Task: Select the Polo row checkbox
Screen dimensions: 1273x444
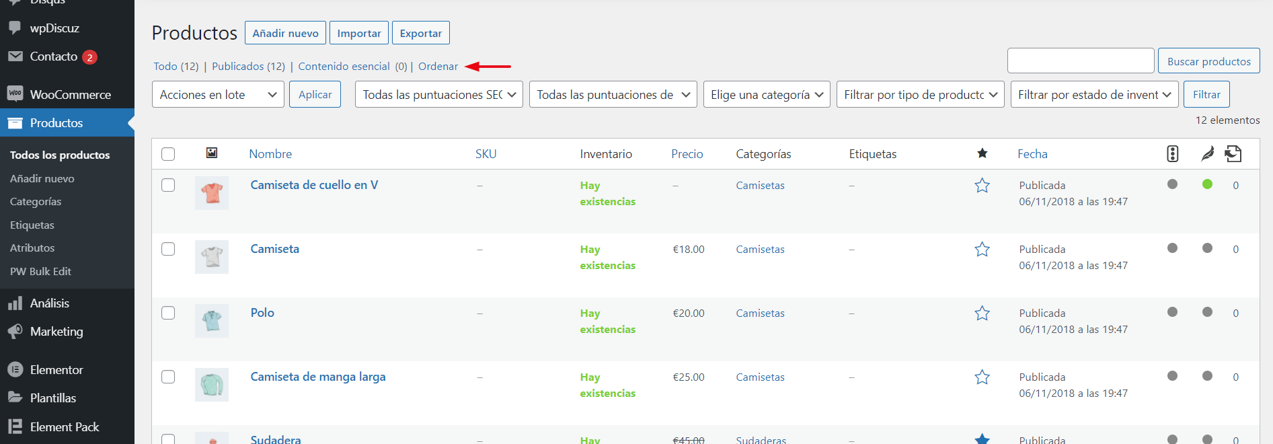Action: point(168,313)
